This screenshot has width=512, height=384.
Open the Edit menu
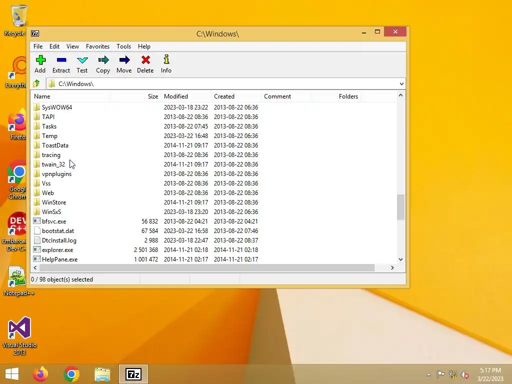point(54,46)
